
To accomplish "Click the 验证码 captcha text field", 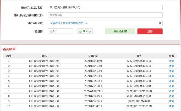I will point(60,31).
